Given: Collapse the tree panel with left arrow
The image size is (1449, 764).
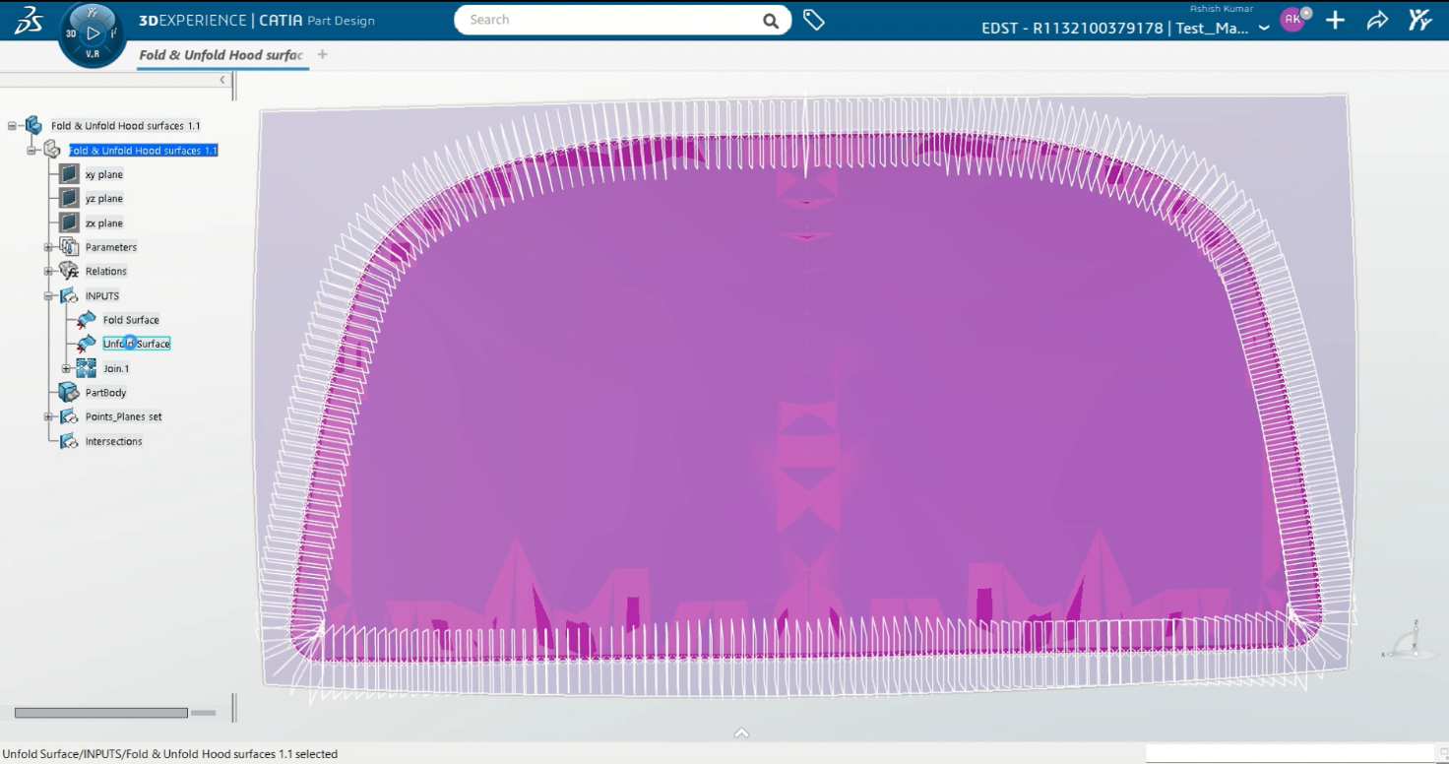Looking at the screenshot, I should pyautogui.click(x=222, y=80).
